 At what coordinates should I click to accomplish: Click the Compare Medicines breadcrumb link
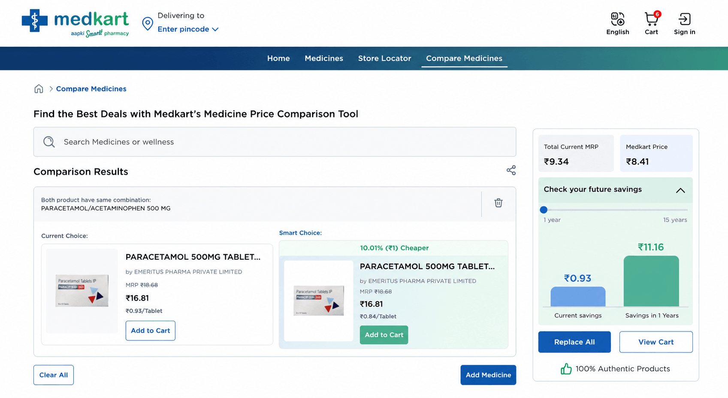(91, 89)
